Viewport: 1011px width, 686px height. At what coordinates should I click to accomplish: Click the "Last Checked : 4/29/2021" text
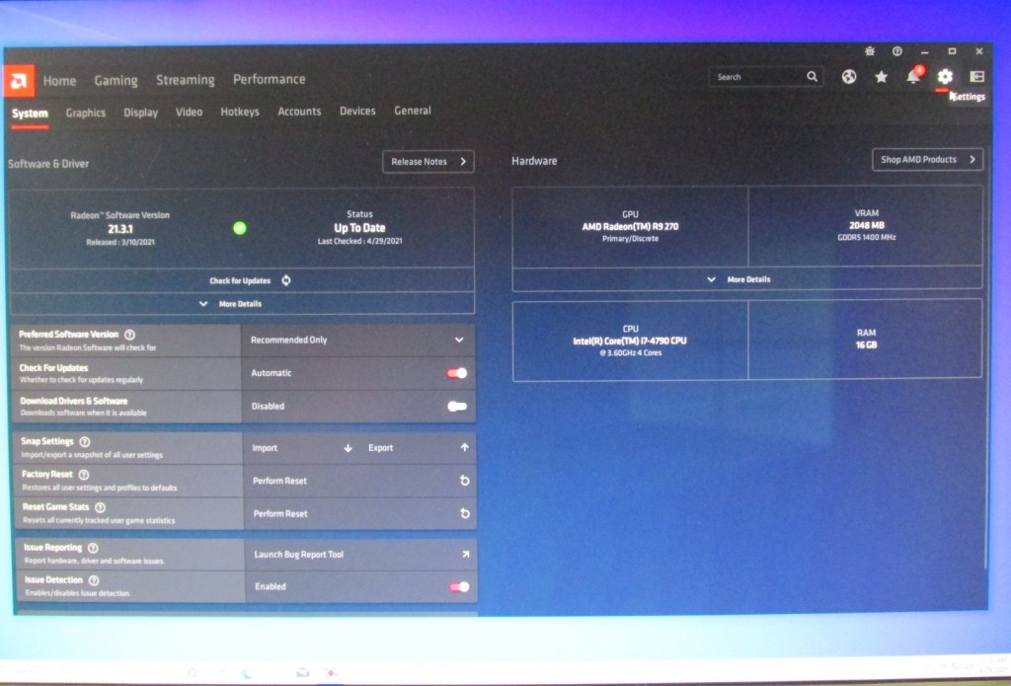coord(359,241)
